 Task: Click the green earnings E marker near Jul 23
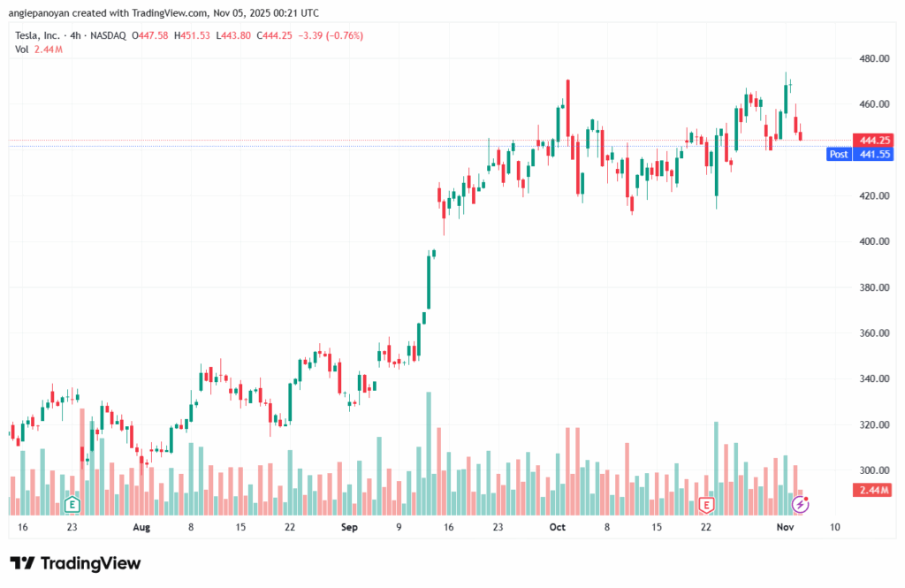(x=72, y=505)
